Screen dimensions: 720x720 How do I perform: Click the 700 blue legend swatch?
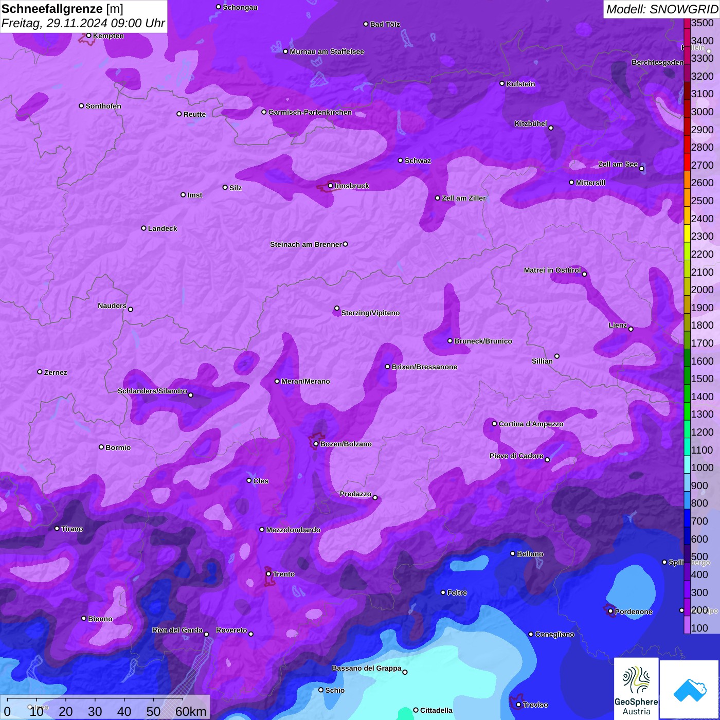pos(687,518)
